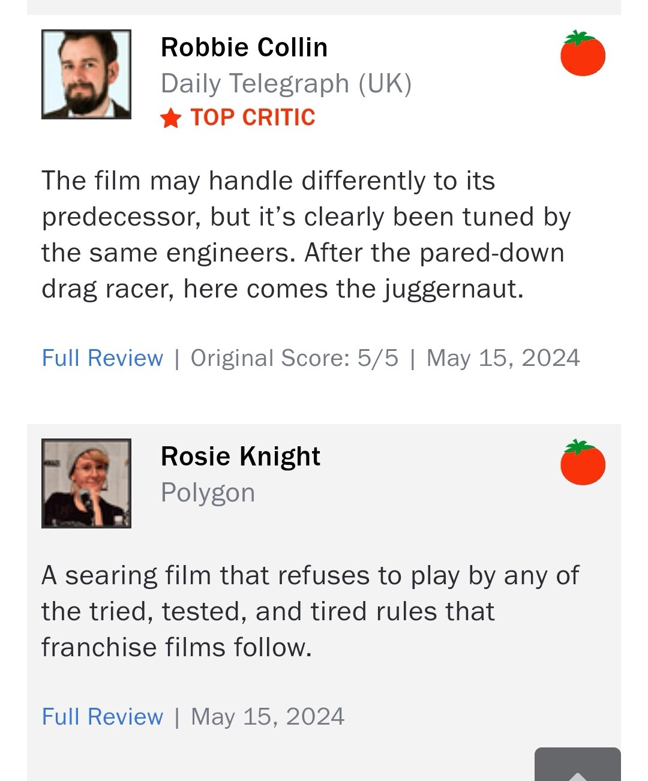
Task: Click Rosie Knight's quote about a searing film
Action: [x=310, y=611]
